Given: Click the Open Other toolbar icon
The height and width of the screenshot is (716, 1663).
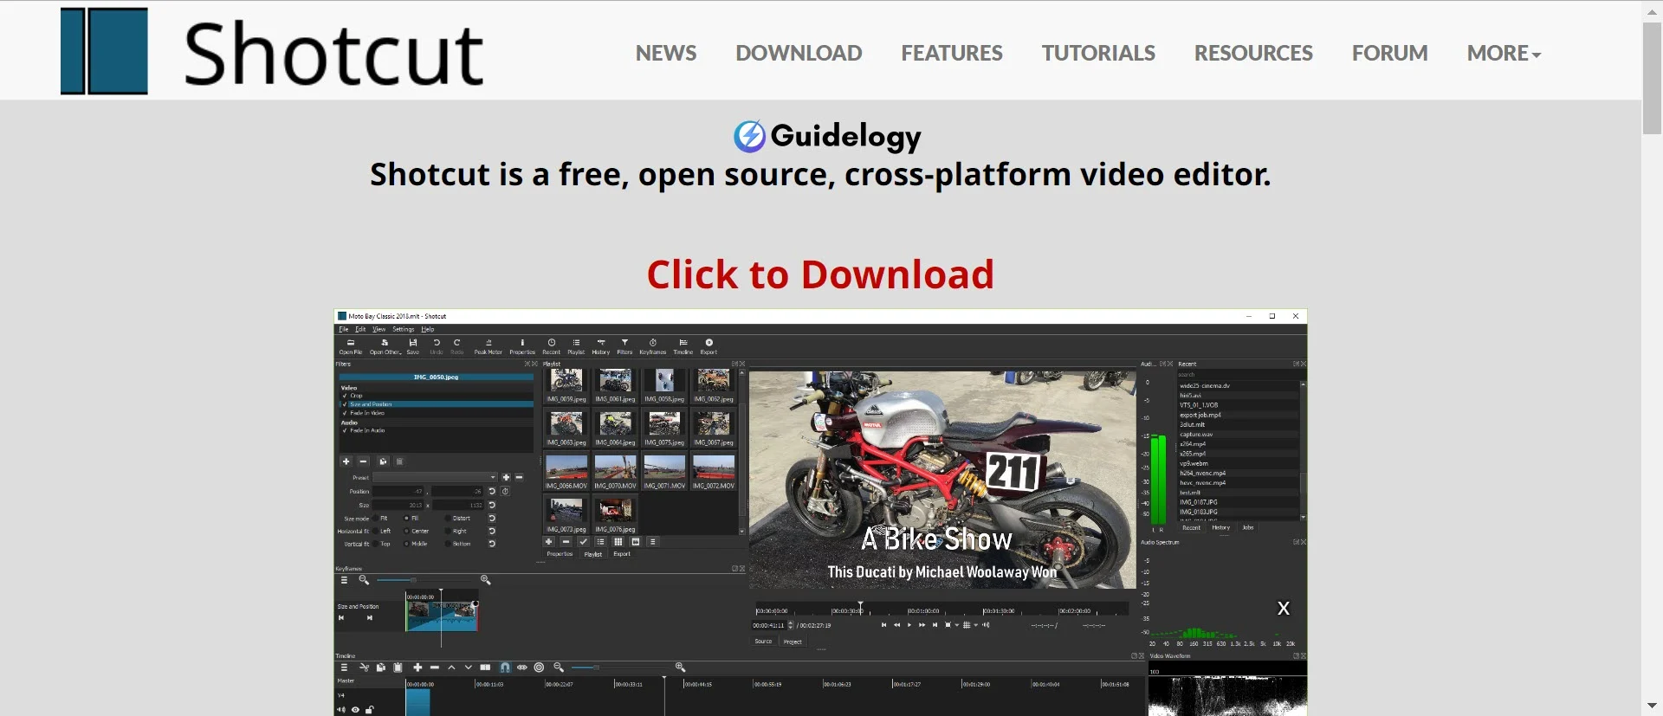Looking at the screenshot, I should pyautogui.click(x=385, y=346).
